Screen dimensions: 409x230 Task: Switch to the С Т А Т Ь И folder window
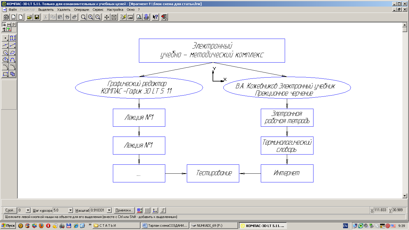(116, 226)
